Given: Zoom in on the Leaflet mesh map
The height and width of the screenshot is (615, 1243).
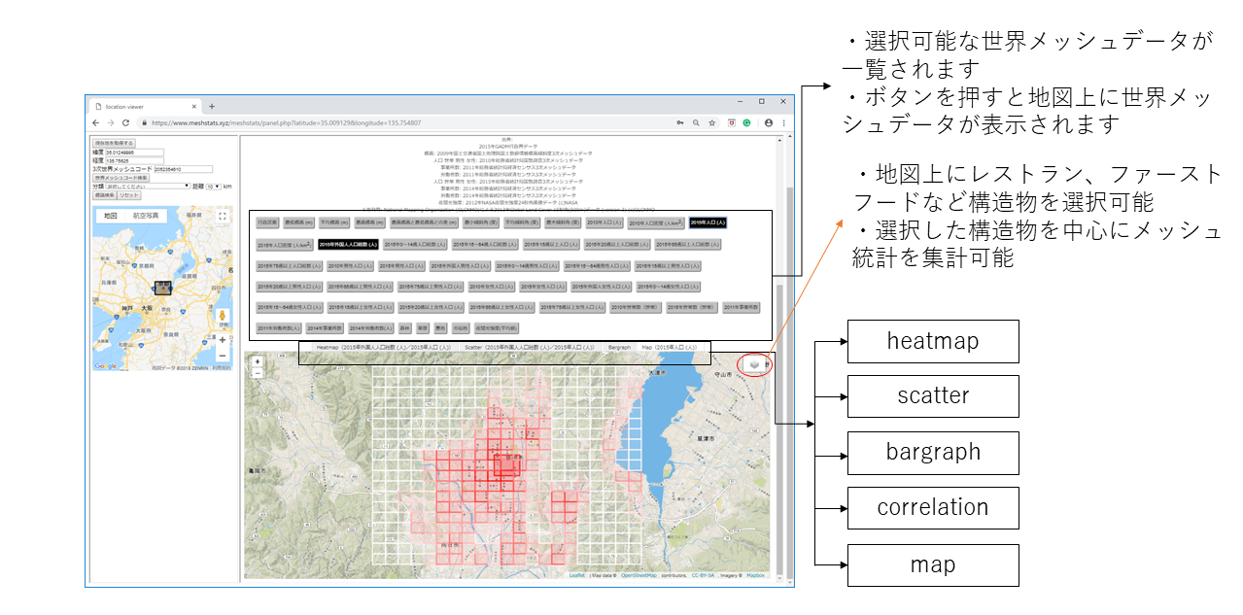Looking at the screenshot, I should point(258,361).
